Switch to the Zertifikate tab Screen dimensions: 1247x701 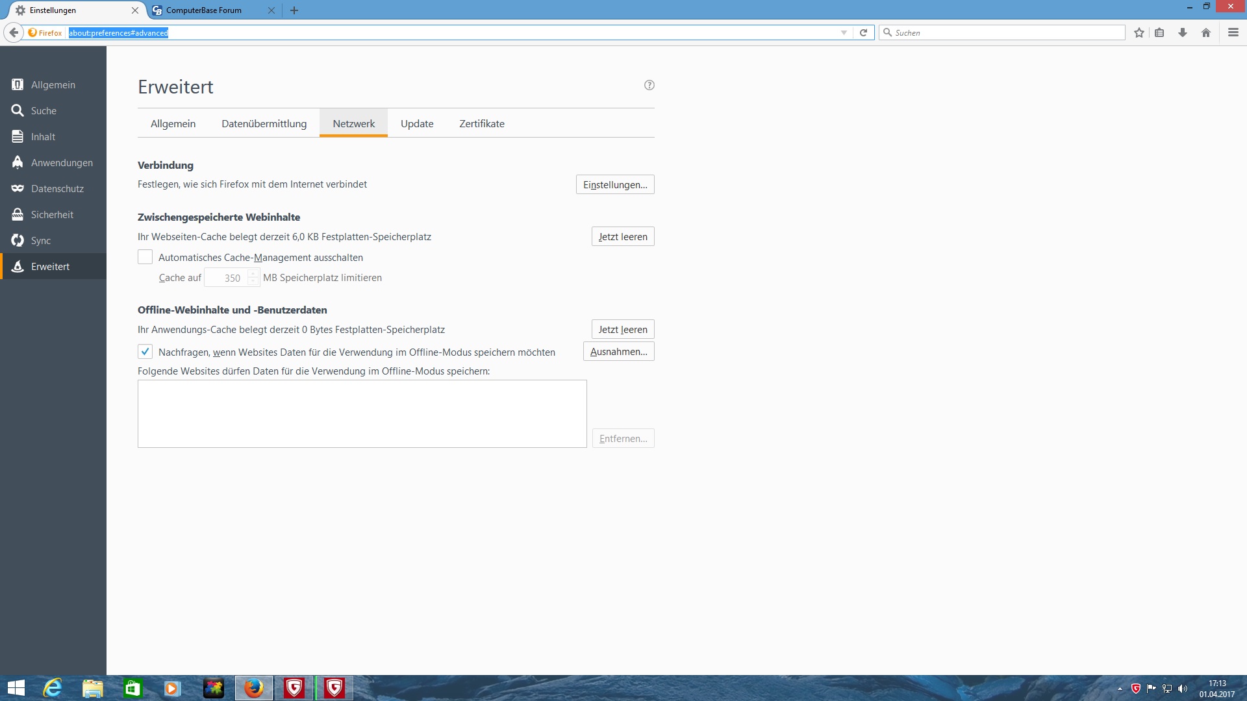pyautogui.click(x=481, y=124)
